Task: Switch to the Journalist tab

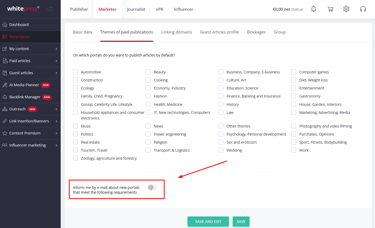Action: [x=136, y=9]
